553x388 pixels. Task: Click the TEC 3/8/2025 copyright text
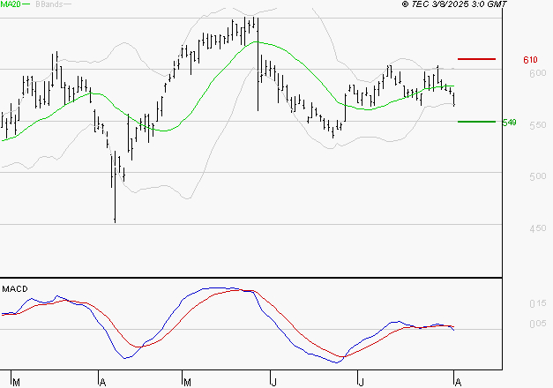454,4
